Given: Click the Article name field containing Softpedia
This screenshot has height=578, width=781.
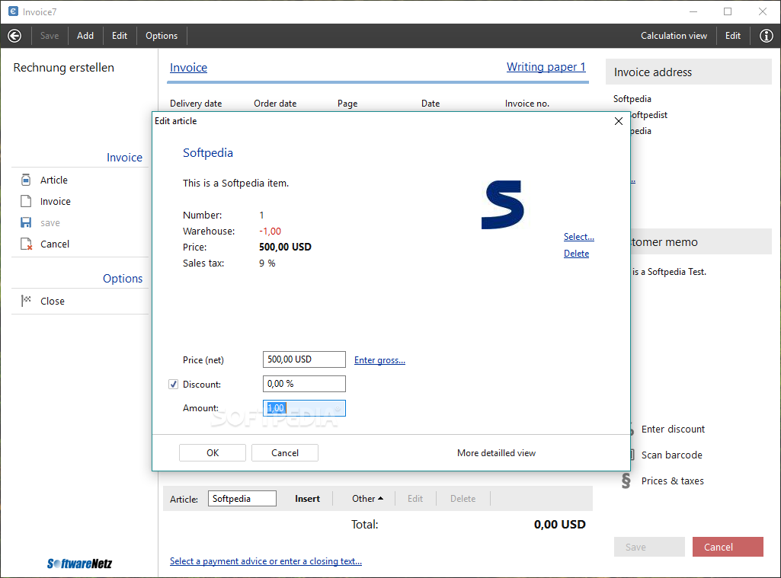Looking at the screenshot, I should point(242,498).
